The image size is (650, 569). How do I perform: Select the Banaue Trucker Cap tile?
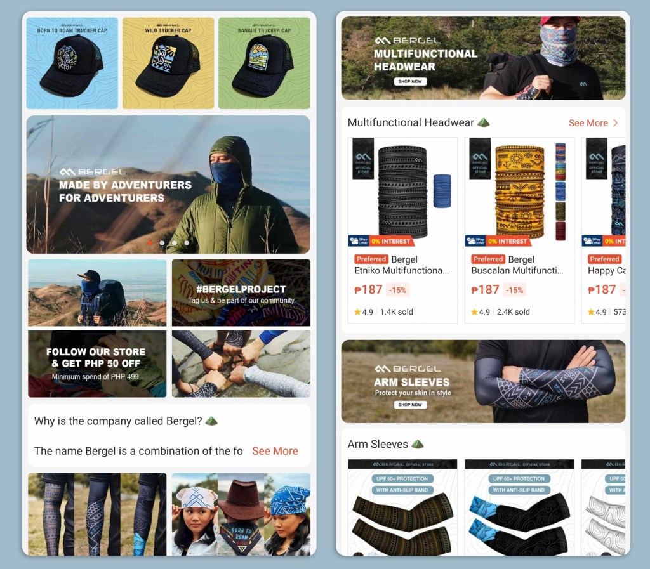pos(264,63)
